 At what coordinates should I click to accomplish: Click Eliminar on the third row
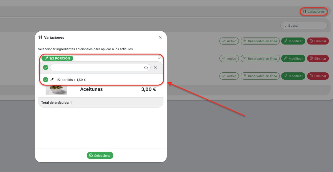pyautogui.click(x=318, y=76)
